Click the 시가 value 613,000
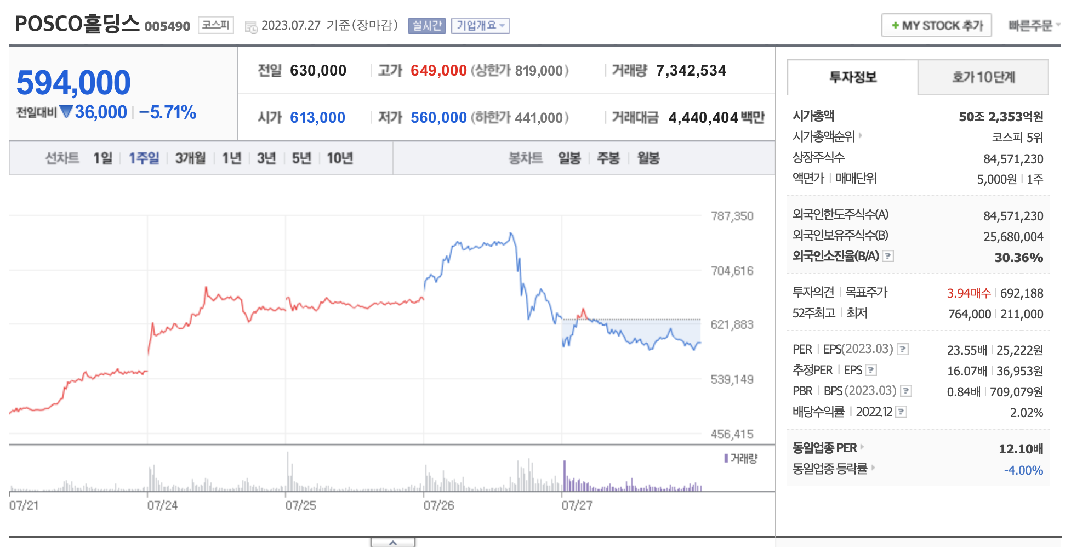 317,118
